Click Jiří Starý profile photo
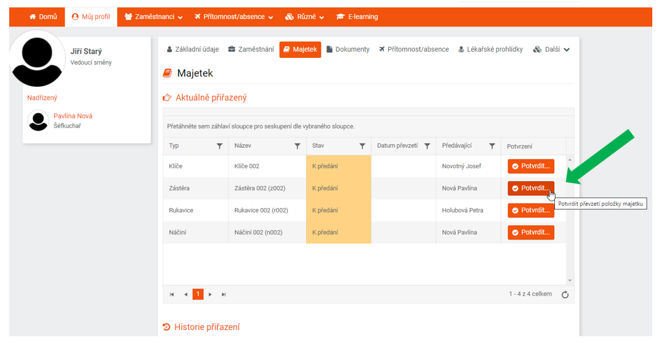The width and height of the screenshot is (664, 343). coord(37,58)
